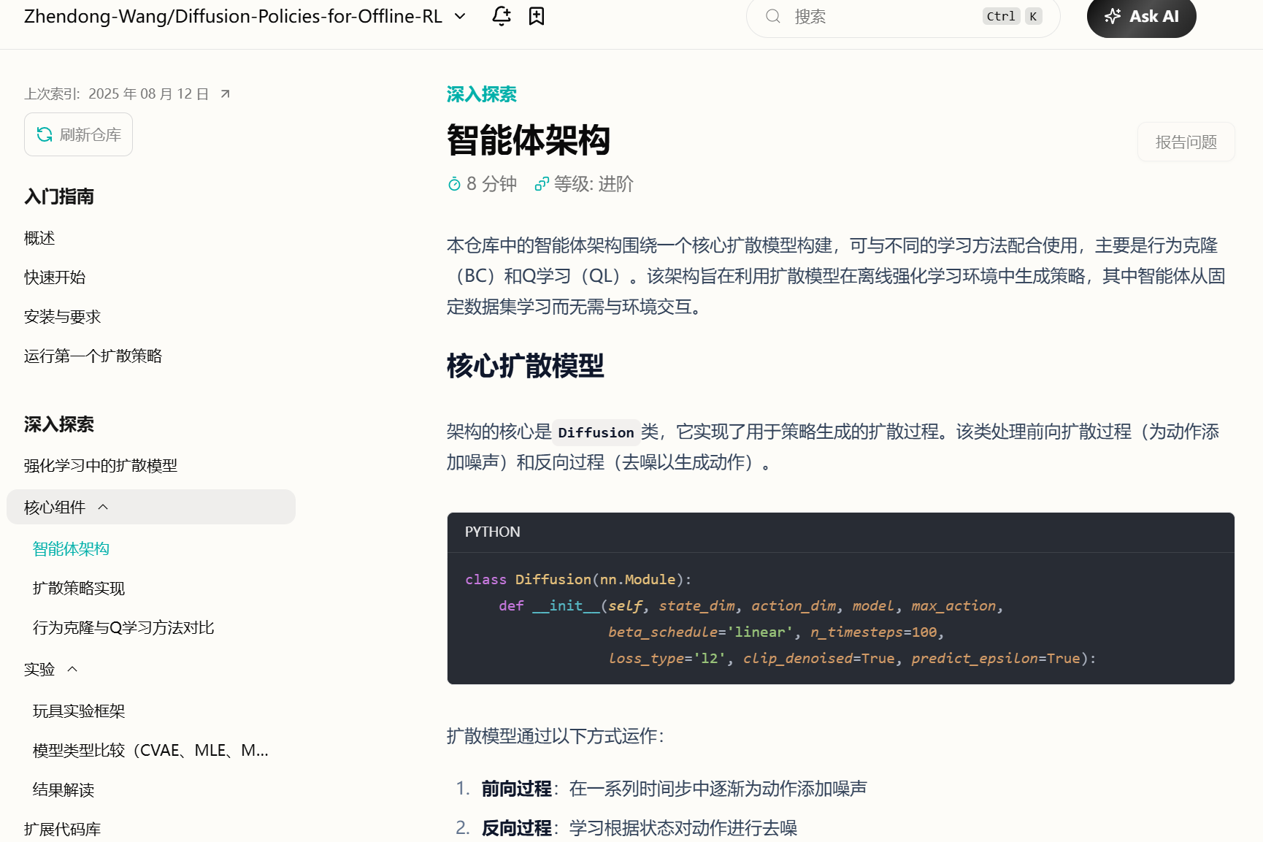Click the 快速开始 navigation entry
1263x842 pixels.
click(54, 277)
